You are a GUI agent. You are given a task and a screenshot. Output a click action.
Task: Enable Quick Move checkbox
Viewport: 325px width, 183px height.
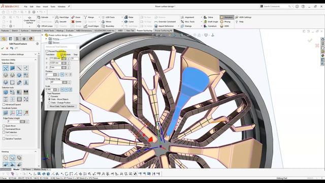click(x=4, y=126)
